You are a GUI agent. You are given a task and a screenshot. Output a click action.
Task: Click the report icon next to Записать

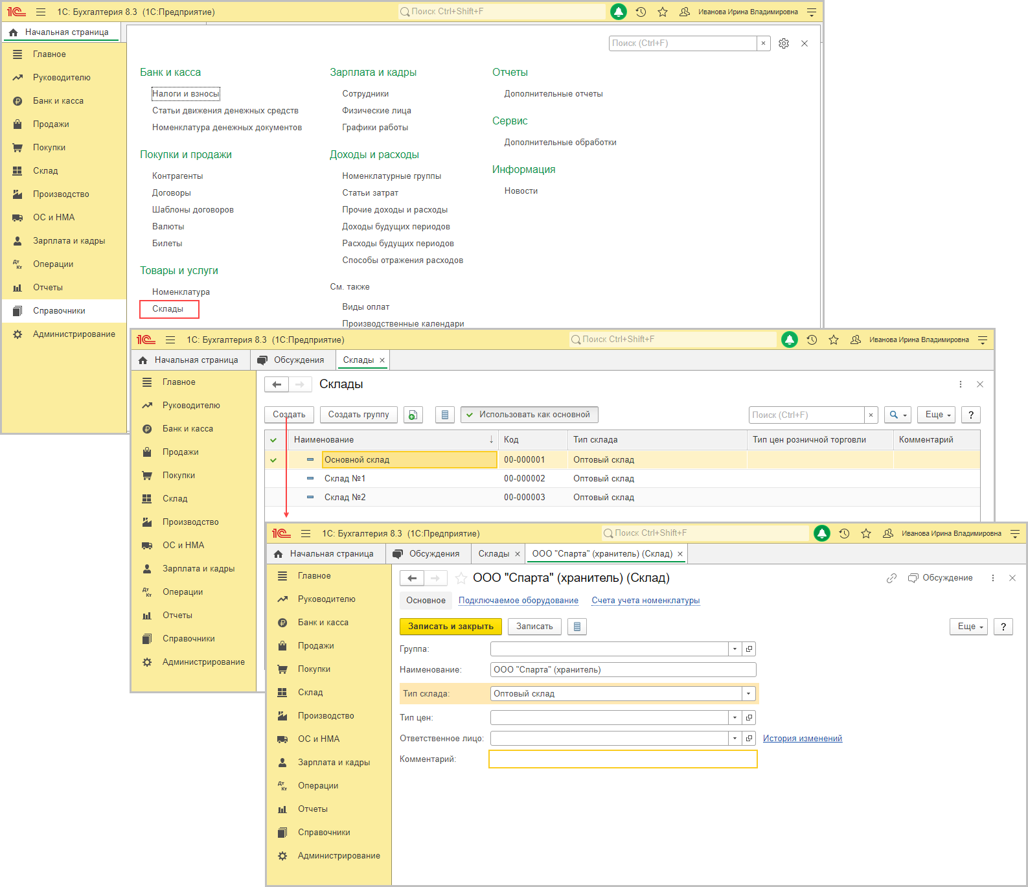(x=577, y=627)
